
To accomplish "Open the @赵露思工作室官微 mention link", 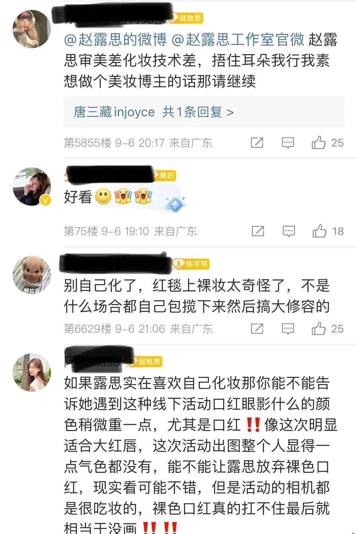I will (238, 39).
